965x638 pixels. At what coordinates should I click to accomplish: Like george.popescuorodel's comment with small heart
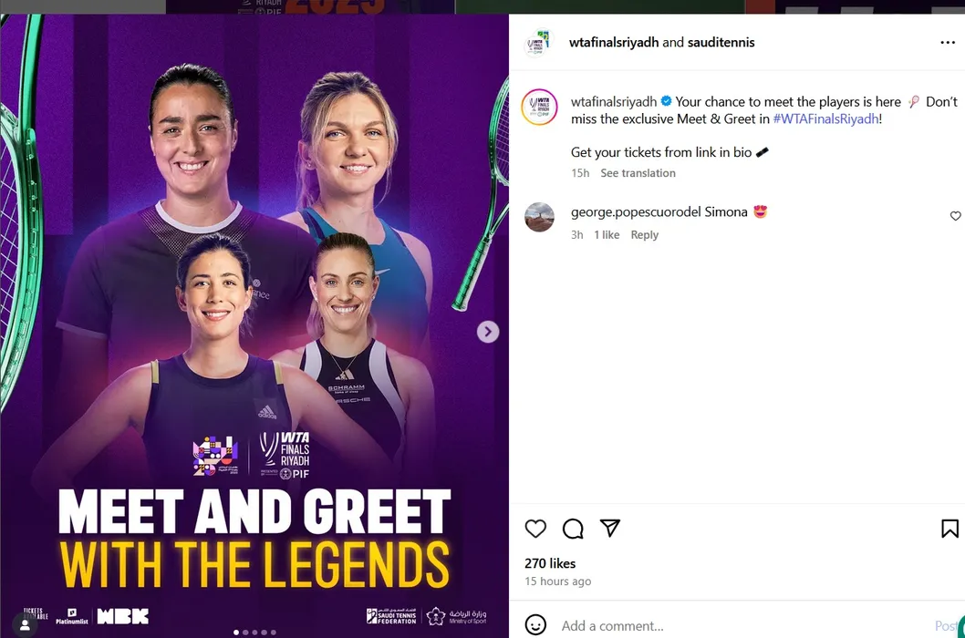[x=955, y=216]
